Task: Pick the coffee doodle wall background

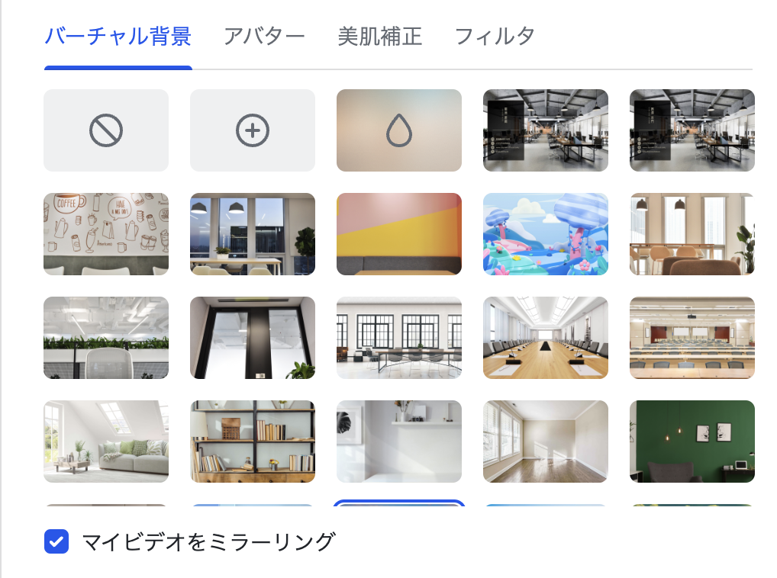Action: click(x=106, y=234)
